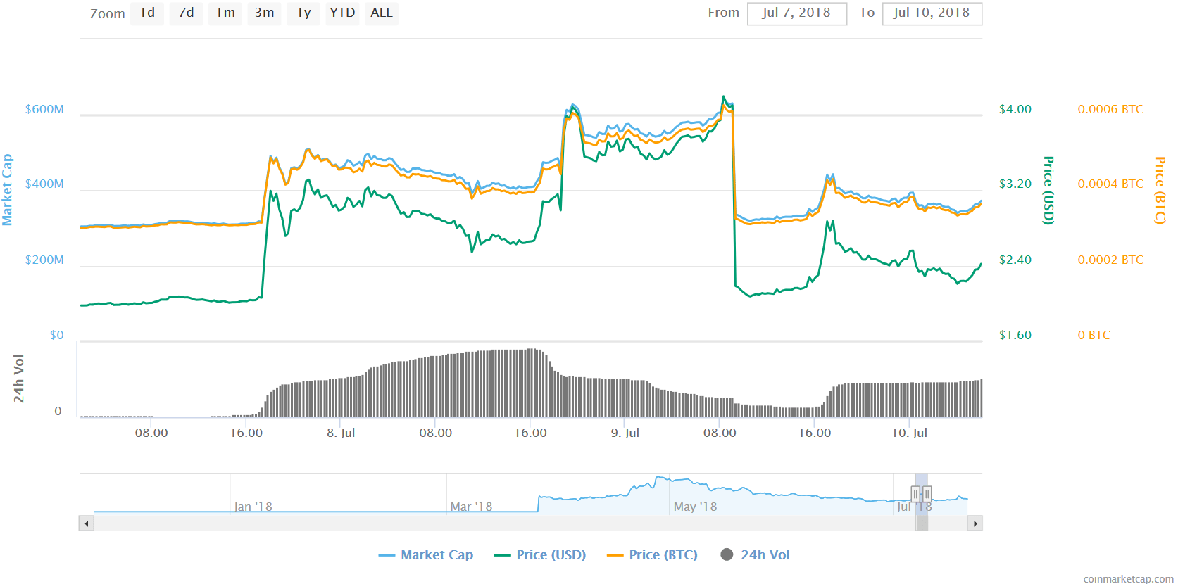This screenshot has width=1178, height=584.
Task: Select the 1d zoom range
Action: [147, 13]
